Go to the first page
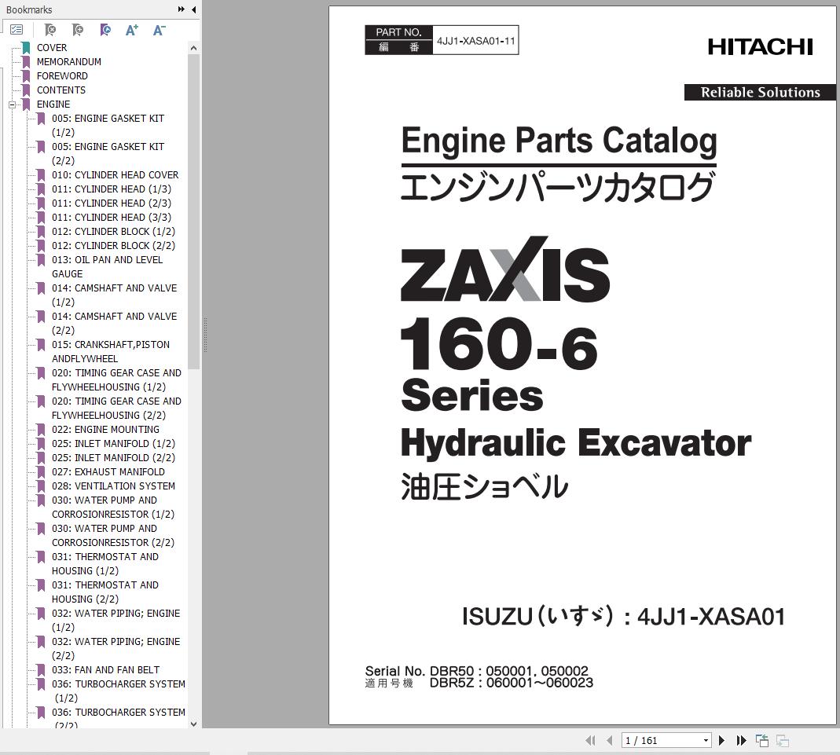This screenshot has width=840, height=755. pyautogui.click(x=590, y=741)
